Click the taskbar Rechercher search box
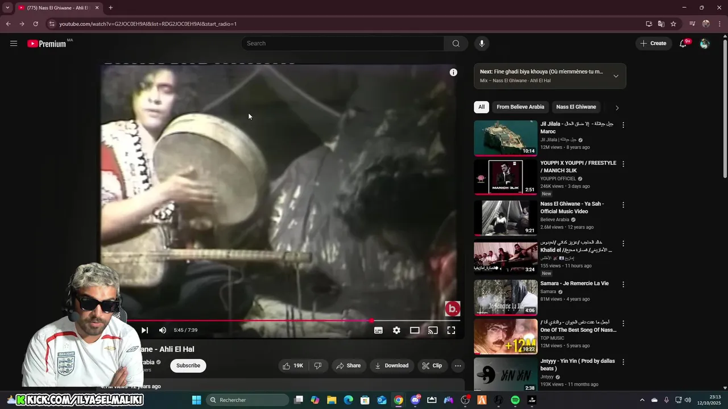Image resolution: width=728 pixels, height=409 pixels. point(247,400)
